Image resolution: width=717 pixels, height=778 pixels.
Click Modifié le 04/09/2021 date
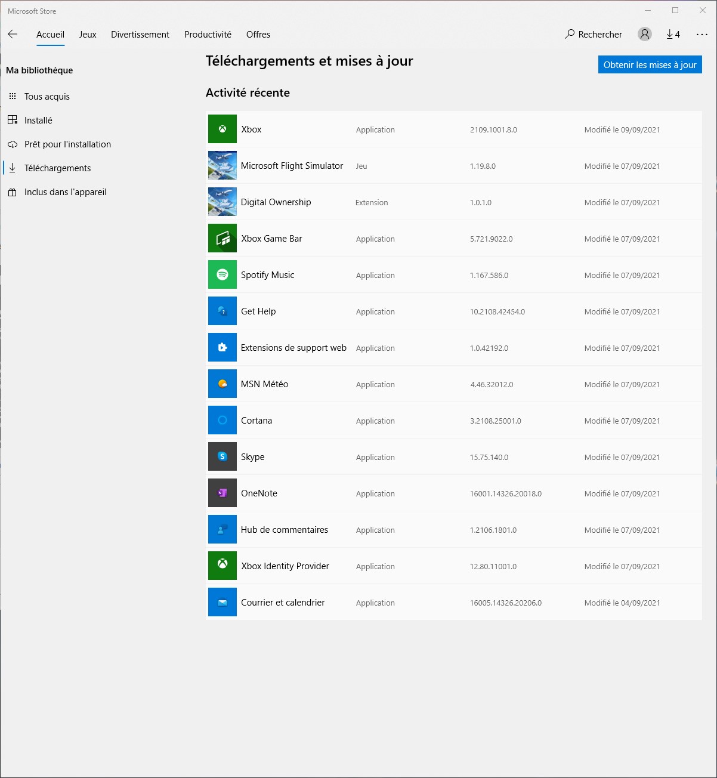coord(622,603)
